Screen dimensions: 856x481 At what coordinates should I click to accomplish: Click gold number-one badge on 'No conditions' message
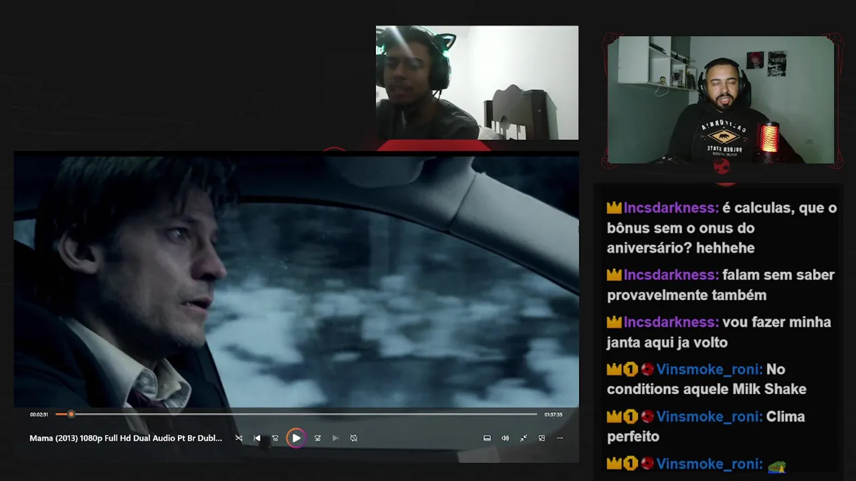(631, 369)
